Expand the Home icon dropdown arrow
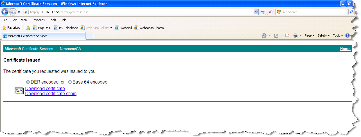This screenshot has width=361, height=137. pos(270,35)
